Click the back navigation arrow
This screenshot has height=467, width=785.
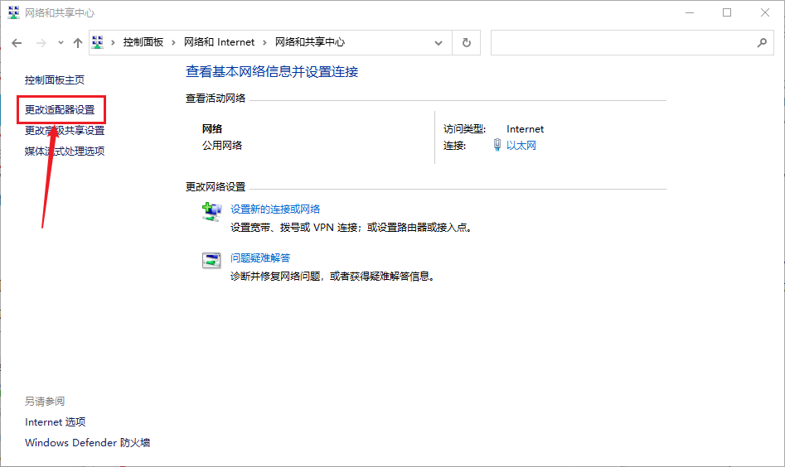[x=17, y=43]
